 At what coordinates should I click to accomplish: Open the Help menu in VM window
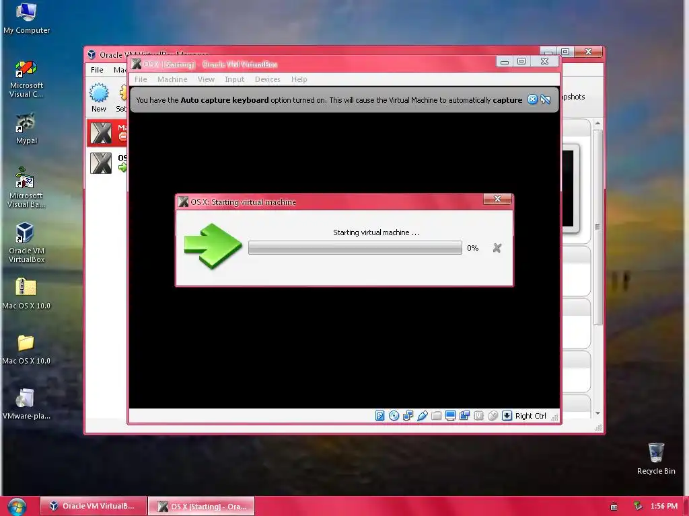pos(299,79)
